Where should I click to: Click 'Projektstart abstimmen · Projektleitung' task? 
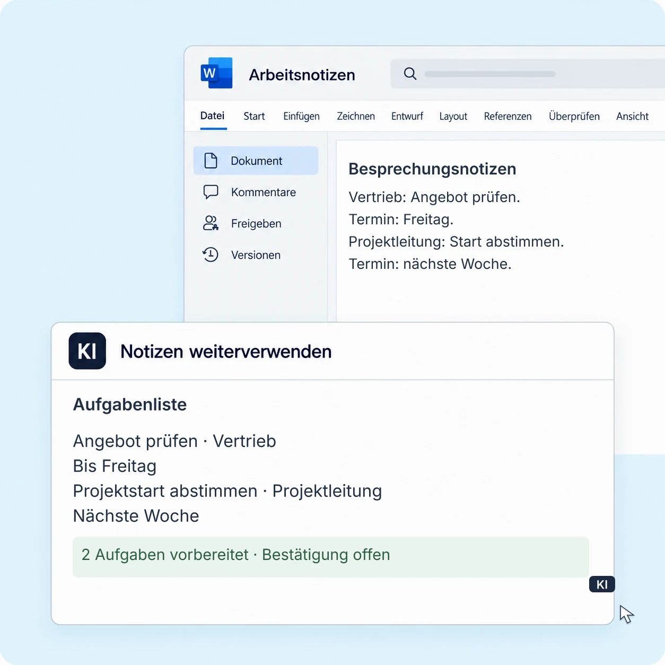(x=227, y=491)
